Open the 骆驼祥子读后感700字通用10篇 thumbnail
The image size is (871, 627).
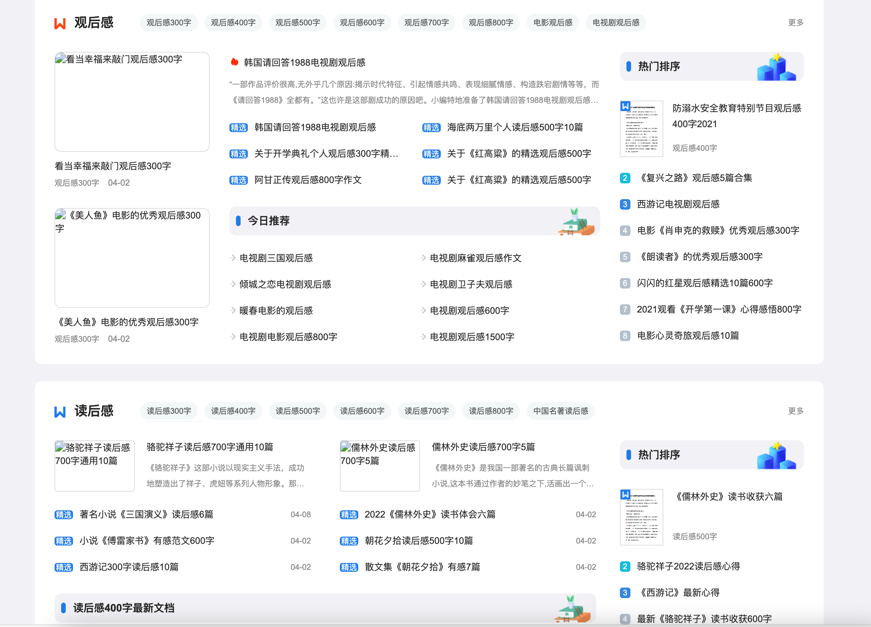pyautogui.click(x=94, y=466)
